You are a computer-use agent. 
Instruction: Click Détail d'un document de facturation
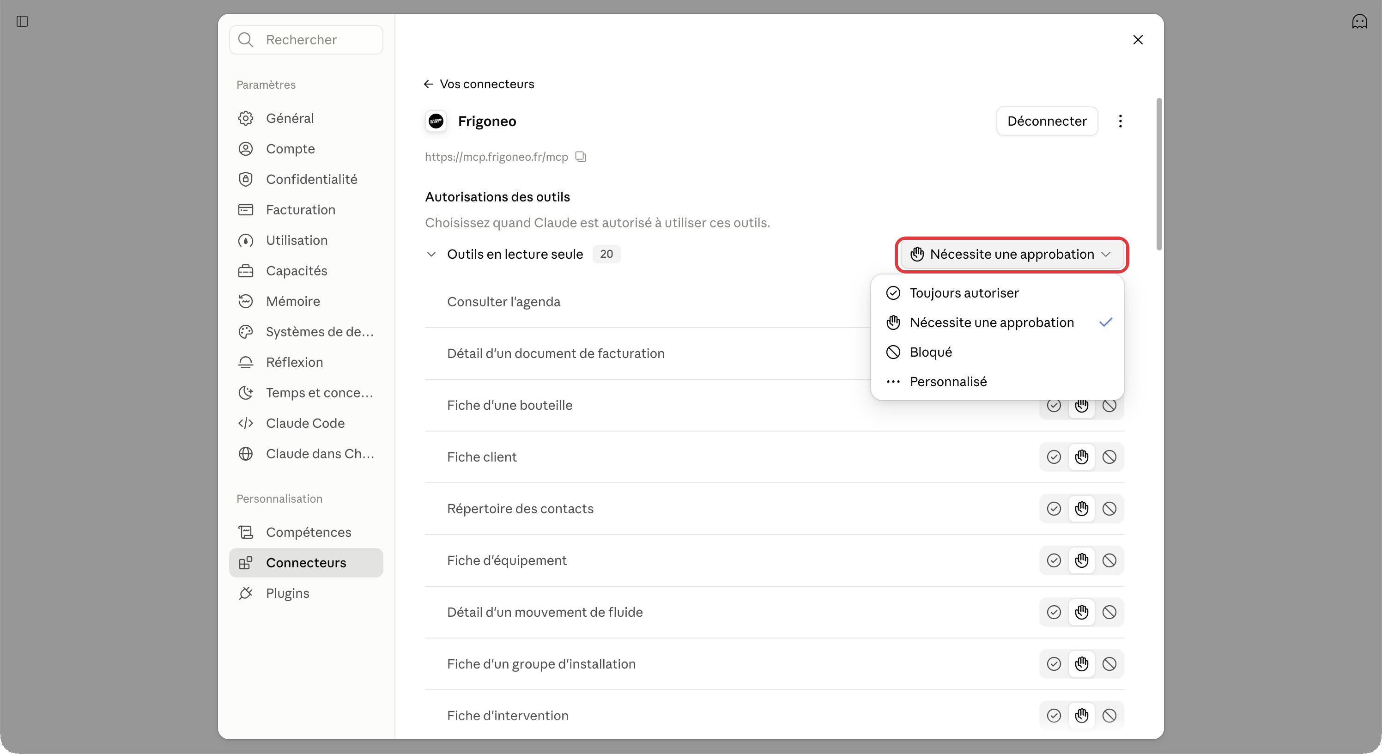tap(556, 353)
